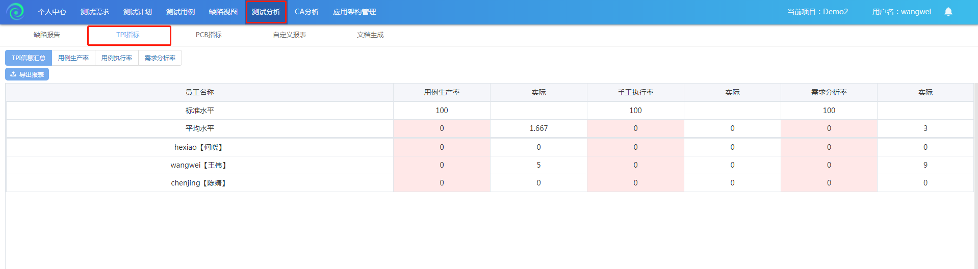The width and height of the screenshot is (978, 269).
Task: Open 缺陷视图 from the navigation bar
Action: pos(223,12)
